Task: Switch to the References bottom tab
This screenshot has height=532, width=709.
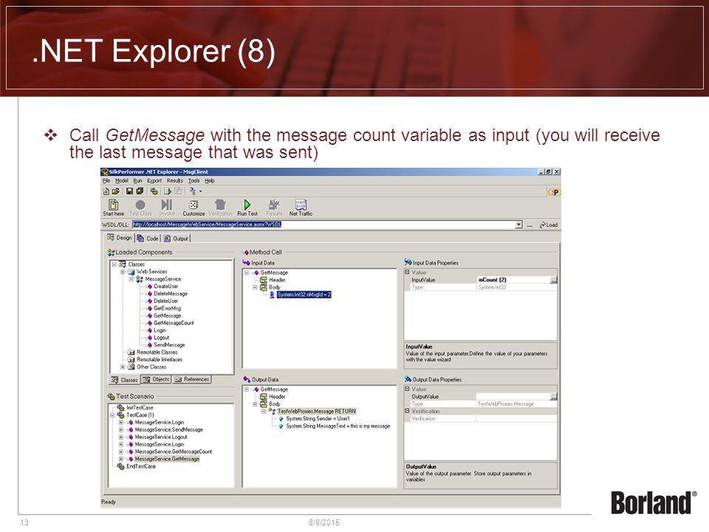Action: click(192, 380)
